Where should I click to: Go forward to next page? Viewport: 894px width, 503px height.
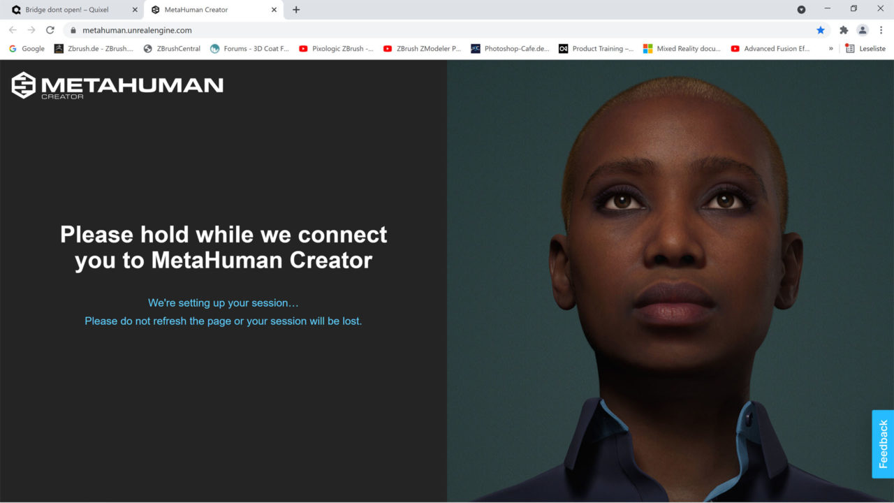(x=31, y=30)
